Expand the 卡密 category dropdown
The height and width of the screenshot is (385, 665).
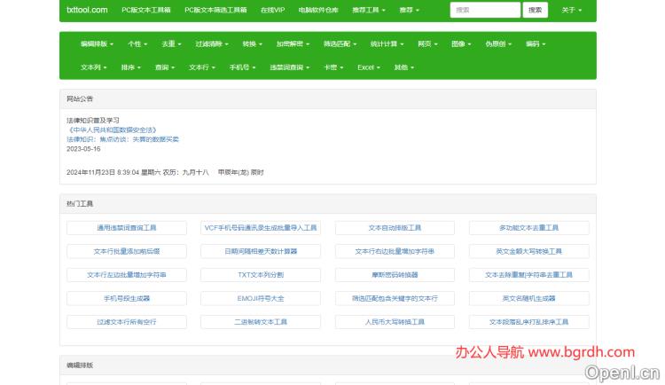[333, 67]
